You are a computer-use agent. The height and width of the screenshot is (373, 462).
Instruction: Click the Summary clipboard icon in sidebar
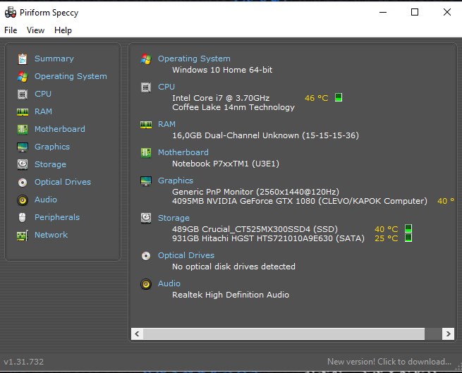click(x=23, y=59)
